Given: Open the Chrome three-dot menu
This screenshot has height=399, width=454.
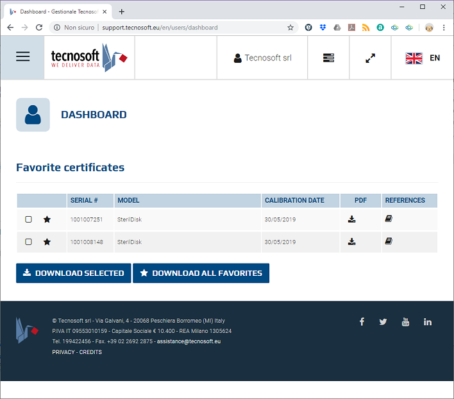Looking at the screenshot, I should [444, 28].
